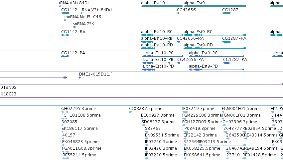Click the IP03219.3prime EST glyph
This screenshot has height=160, width=283.
pyautogui.click(x=185, y=112)
